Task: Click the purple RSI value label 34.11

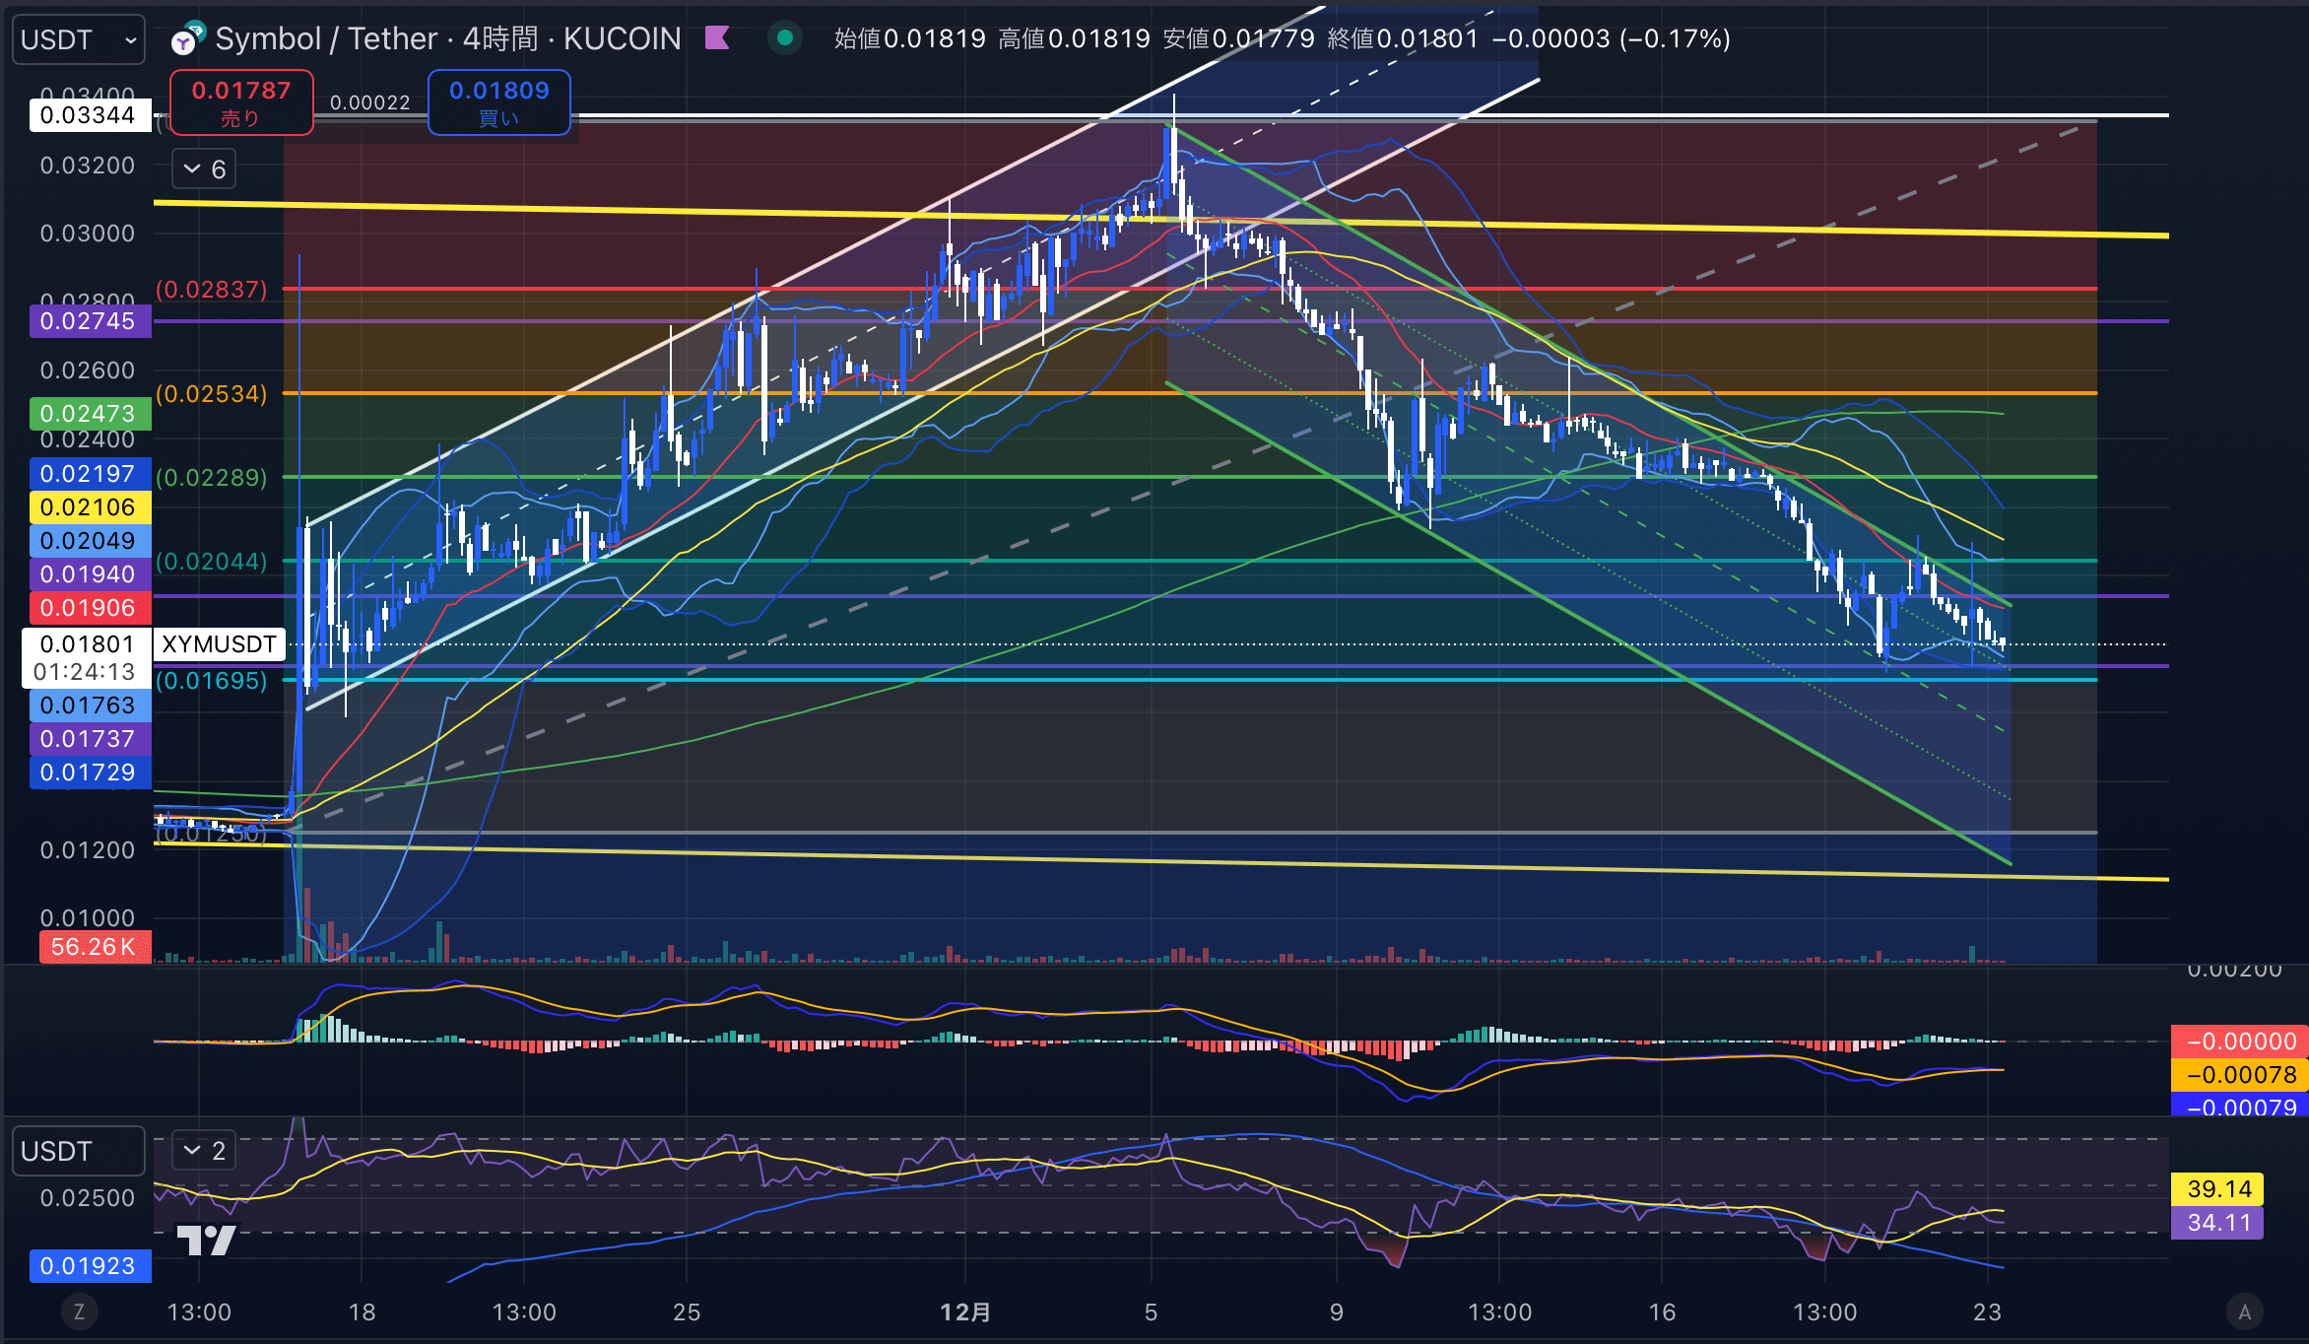Action: [x=2218, y=1223]
